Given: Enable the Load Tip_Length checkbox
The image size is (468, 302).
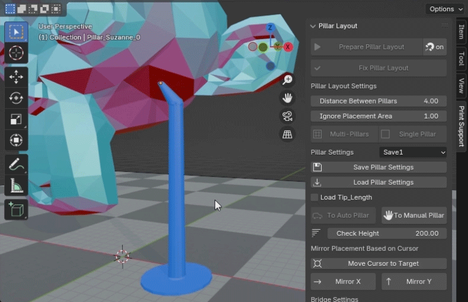Looking at the screenshot, I should coord(315,197).
